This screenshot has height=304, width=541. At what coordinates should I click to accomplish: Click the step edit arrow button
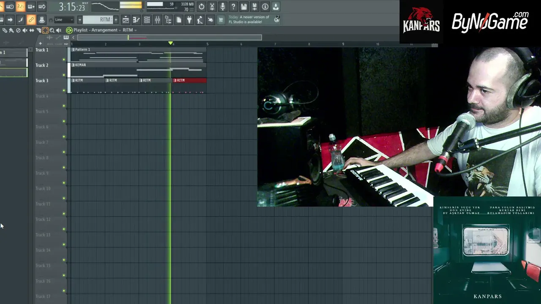[x=10, y=20]
